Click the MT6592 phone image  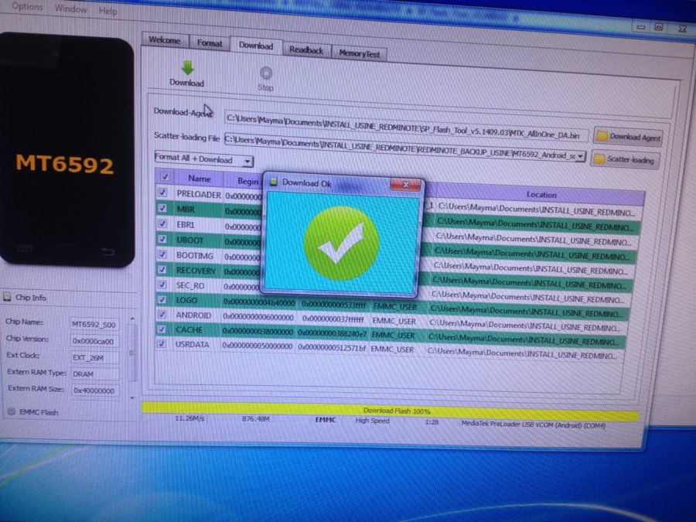[67, 151]
